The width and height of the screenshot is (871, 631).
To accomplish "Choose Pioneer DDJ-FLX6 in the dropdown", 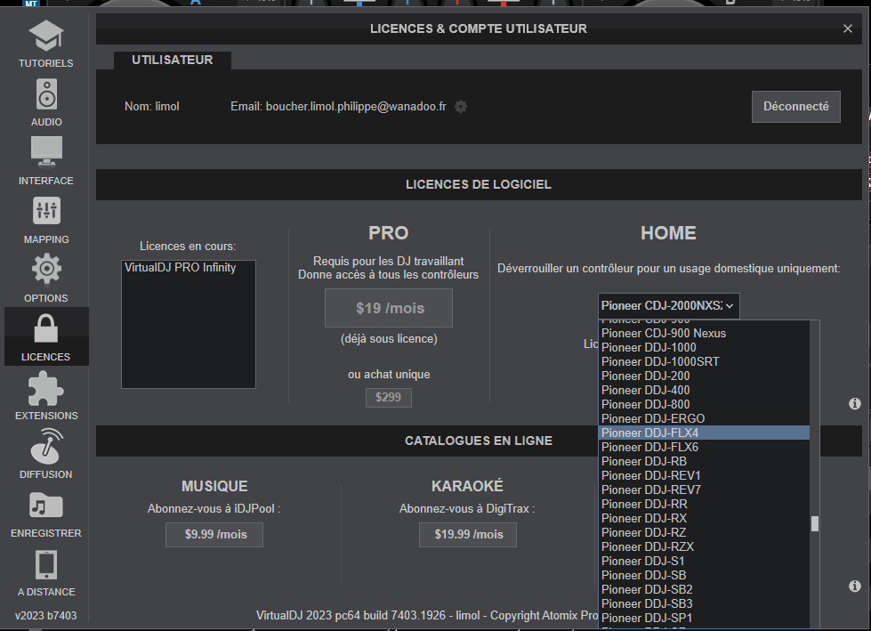I will point(705,447).
